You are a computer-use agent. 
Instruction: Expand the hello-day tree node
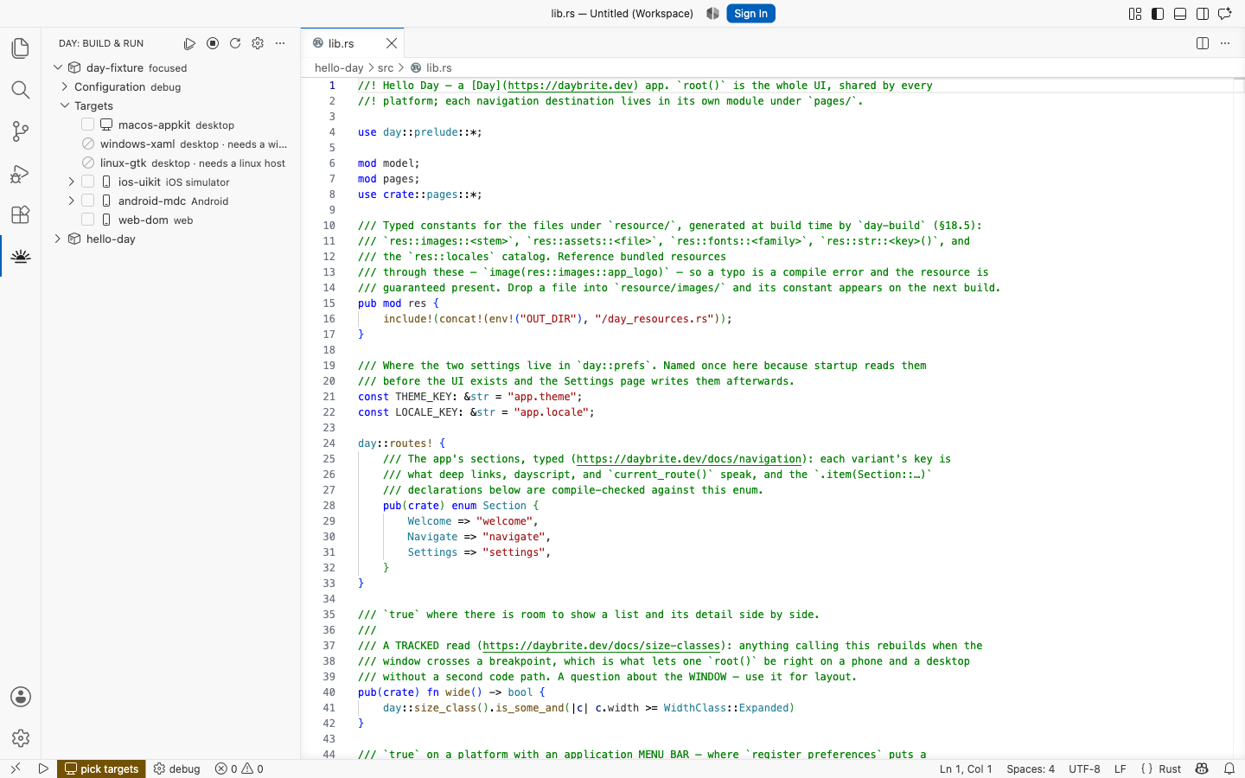click(x=58, y=239)
